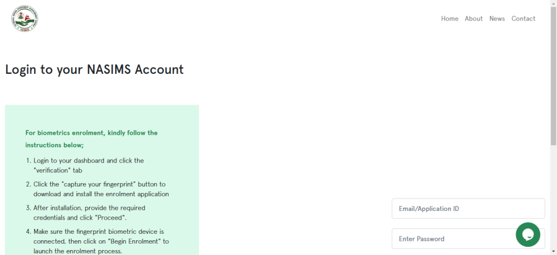The image size is (557, 255).
Task: Focus the Email/Application ID field
Action: pos(468,209)
